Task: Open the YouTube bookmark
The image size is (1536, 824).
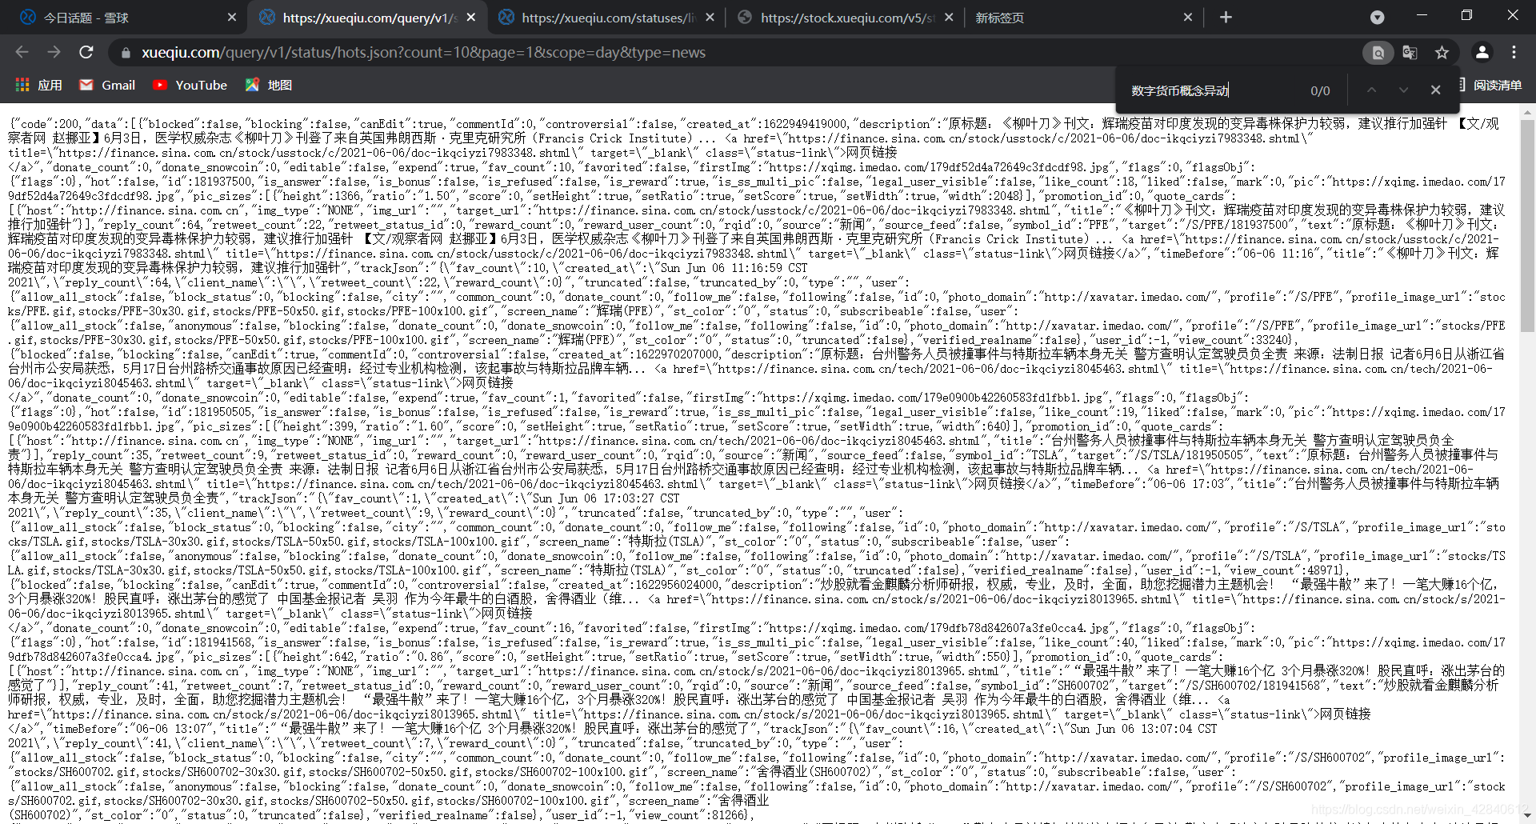Action: 190,85
